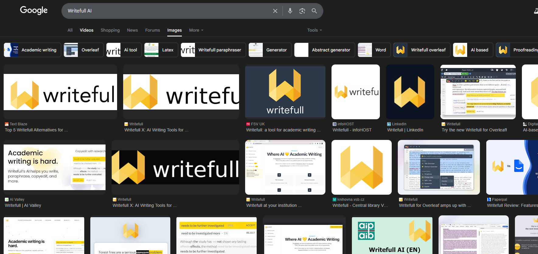Open LinkedIn yellow W logo thumbnail

410,92
